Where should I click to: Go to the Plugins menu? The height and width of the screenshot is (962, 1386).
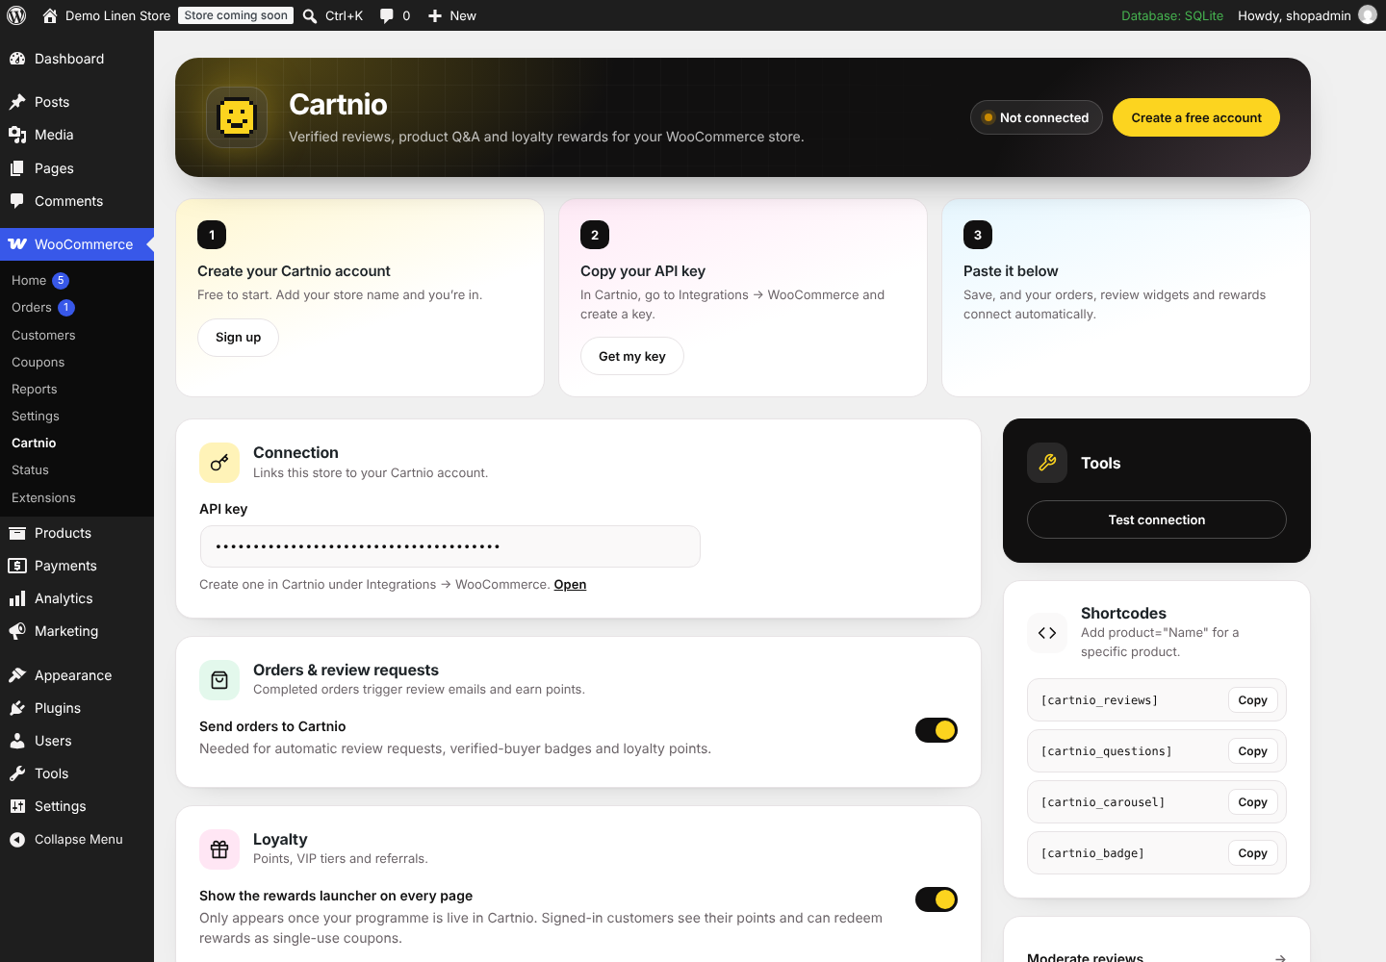[x=77, y=708]
